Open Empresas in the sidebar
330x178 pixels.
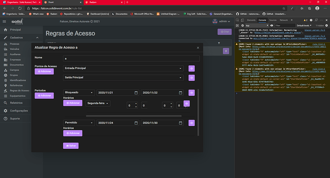[15, 60]
